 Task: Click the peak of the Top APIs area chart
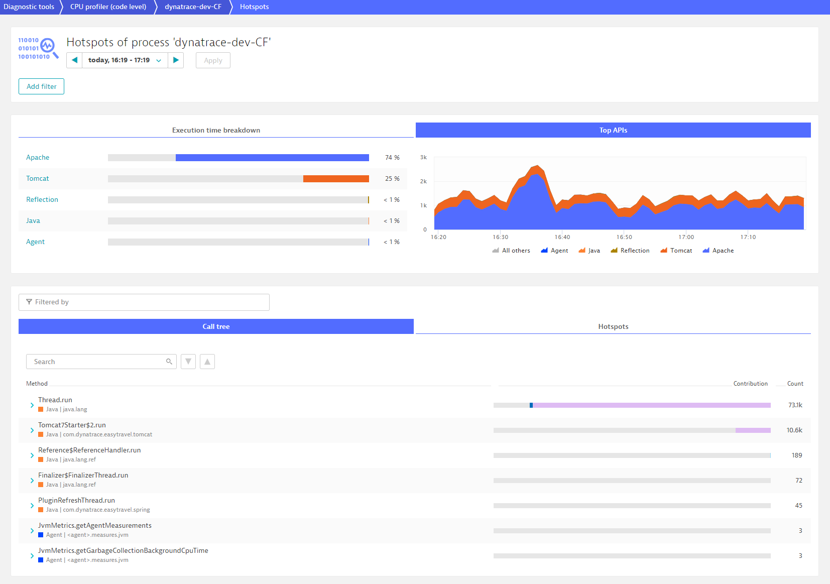pos(538,166)
